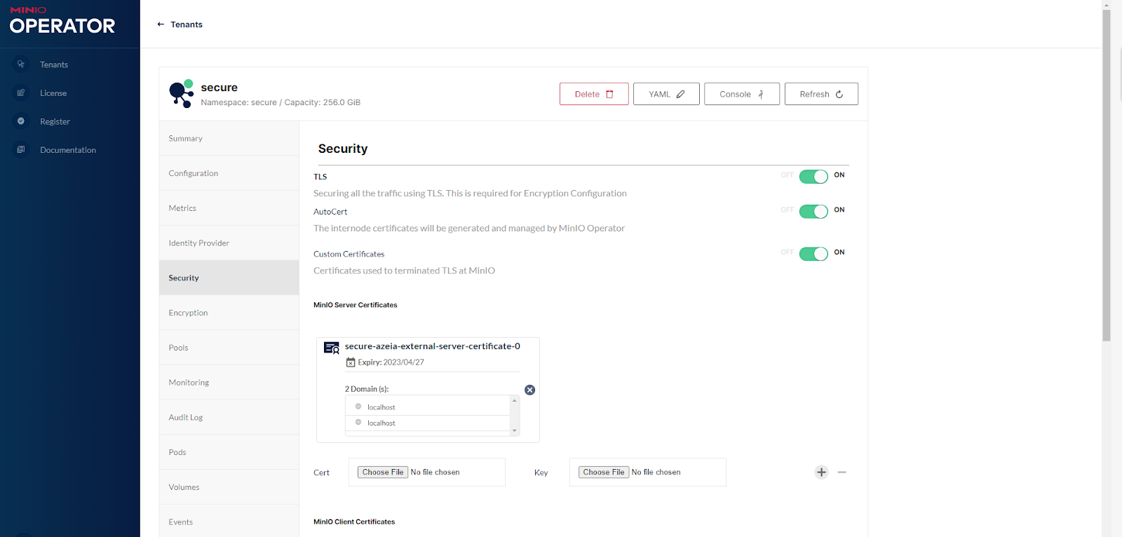Open Documentation from the sidebar
This screenshot has width=1122, height=537.
[x=67, y=150]
